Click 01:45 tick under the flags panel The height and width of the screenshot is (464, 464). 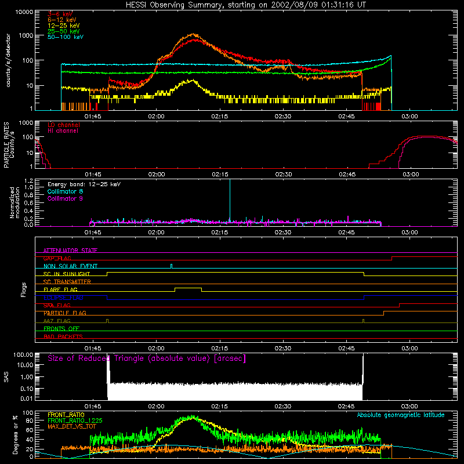click(93, 349)
